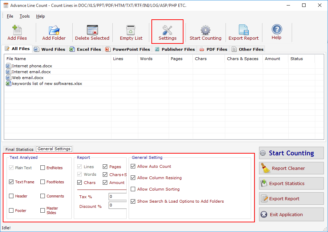The width and height of the screenshot is (328, 232).
Task: Enable the Footer checkbox
Action: [x=11, y=211]
